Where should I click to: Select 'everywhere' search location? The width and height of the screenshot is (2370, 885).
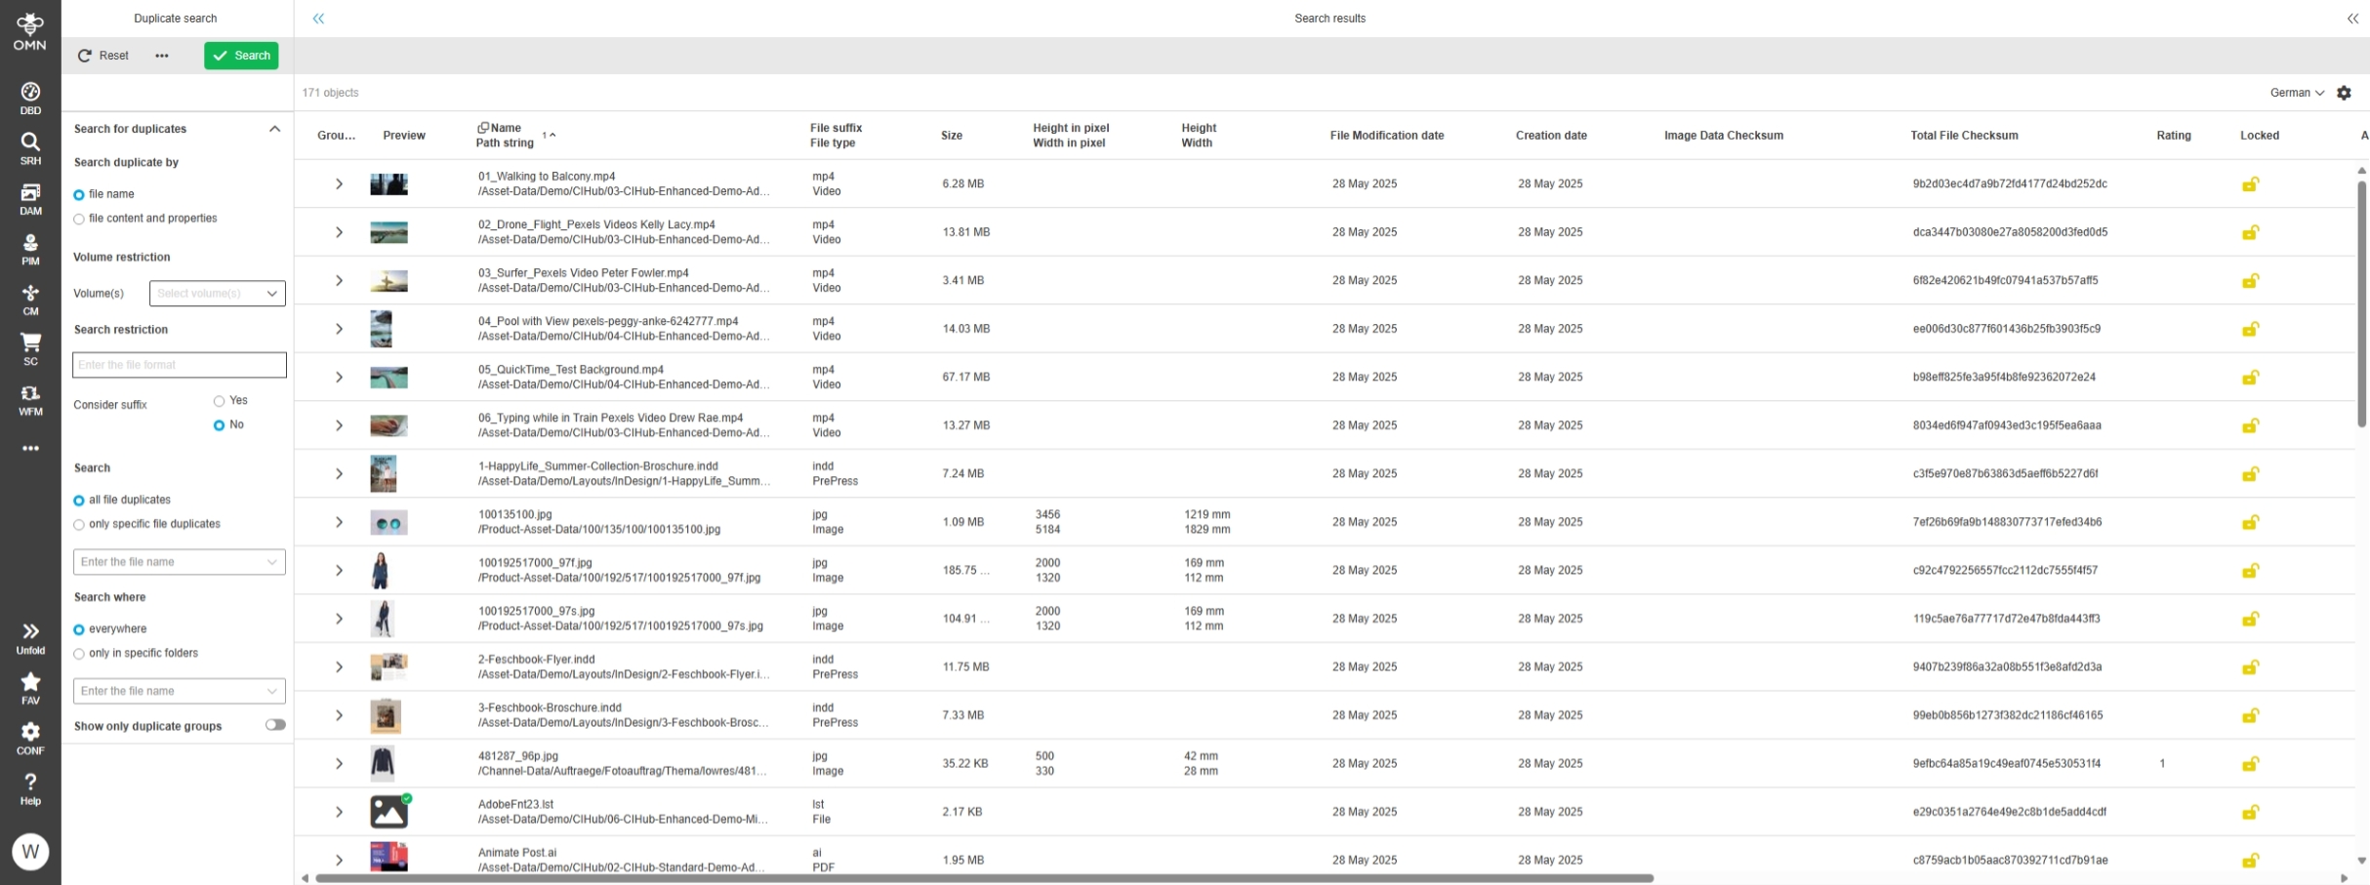coord(79,630)
